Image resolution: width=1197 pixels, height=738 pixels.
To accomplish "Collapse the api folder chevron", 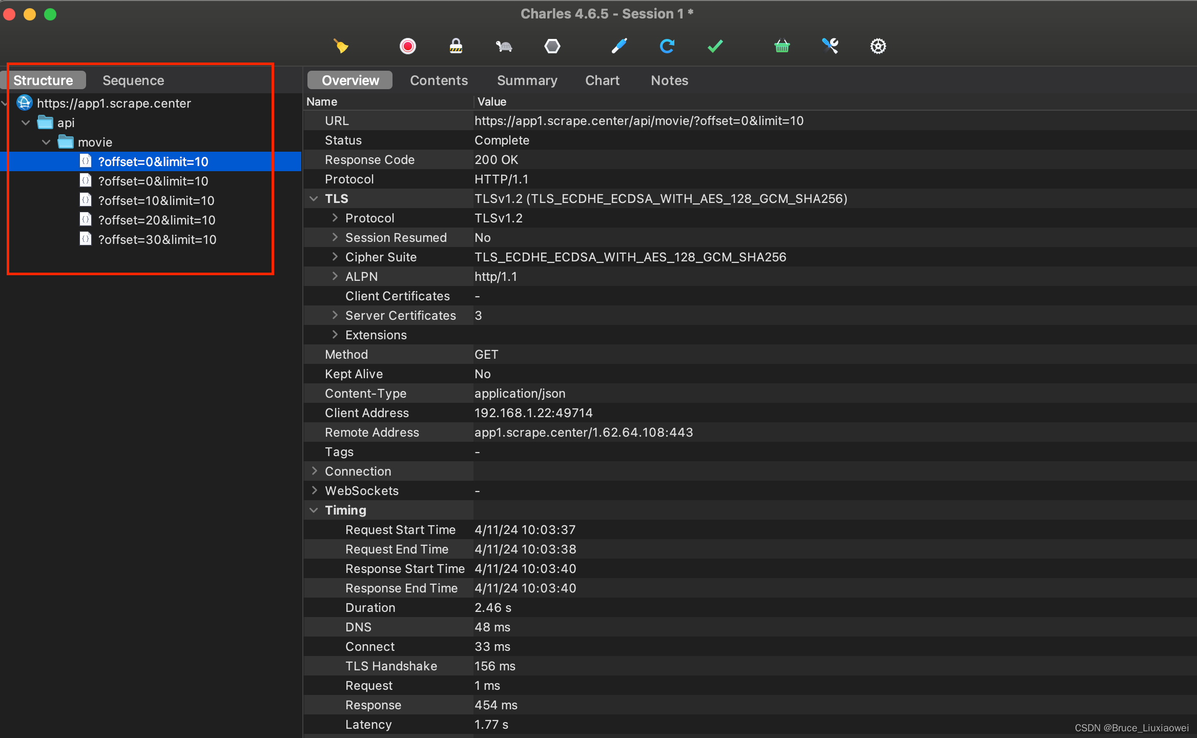I will click(x=26, y=123).
